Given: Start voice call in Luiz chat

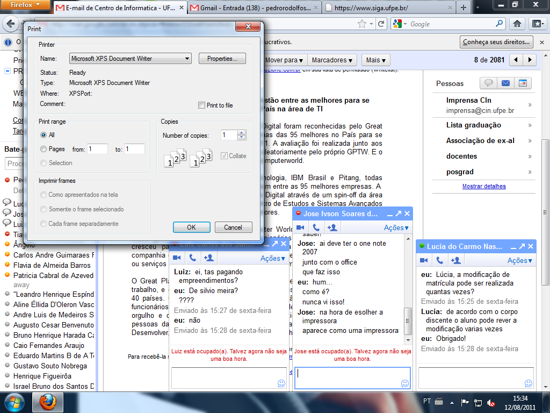Looking at the screenshot, I should pos(193,258).
